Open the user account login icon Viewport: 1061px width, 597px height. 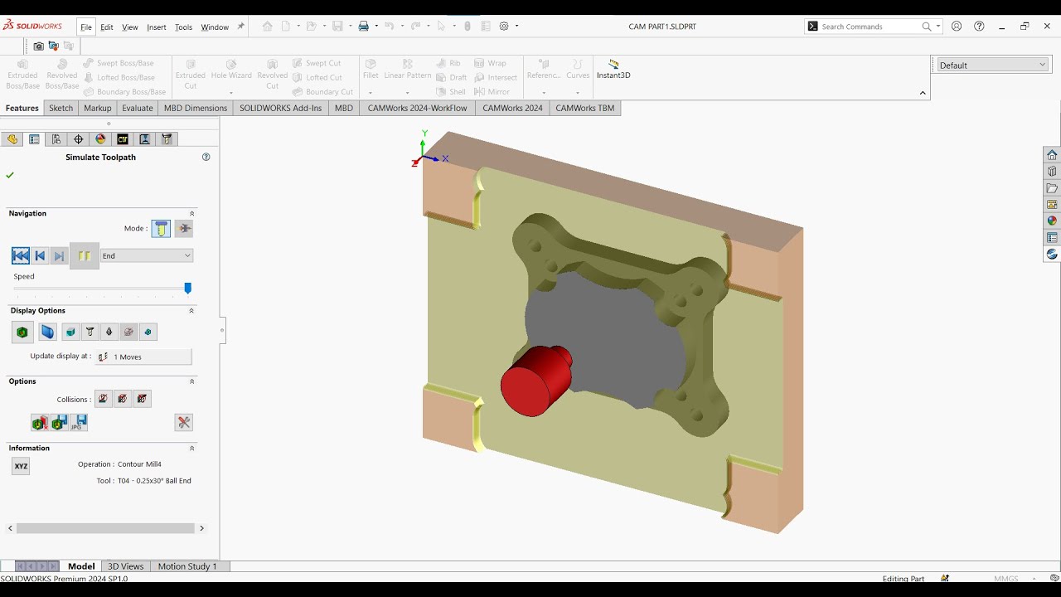pos(957,27)
